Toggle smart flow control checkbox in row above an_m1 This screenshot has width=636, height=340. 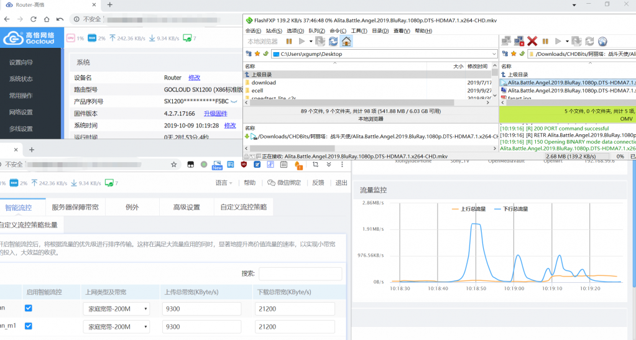pyautogui.click(x=29, y=308)
